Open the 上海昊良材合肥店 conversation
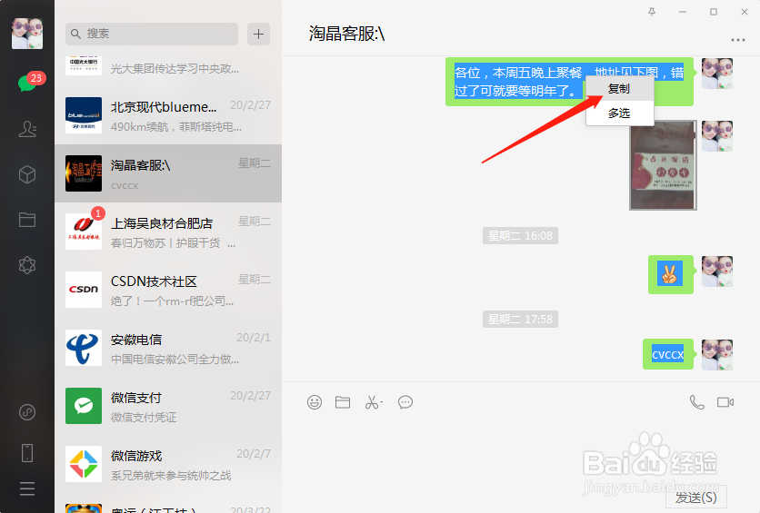The height and width of the screenshot is (513, 760). [168, 232]
